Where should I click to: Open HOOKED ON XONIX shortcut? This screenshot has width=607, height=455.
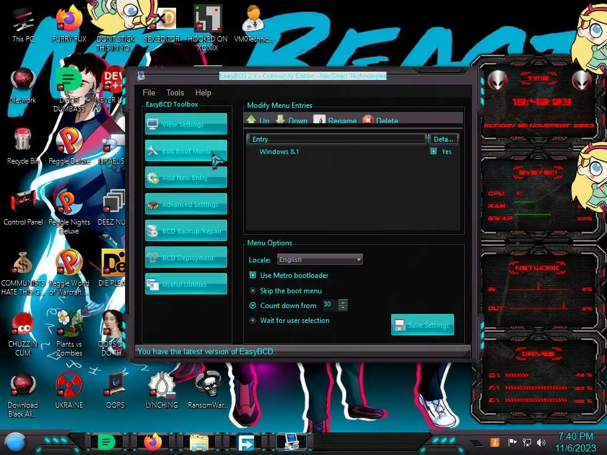[207, 28]
